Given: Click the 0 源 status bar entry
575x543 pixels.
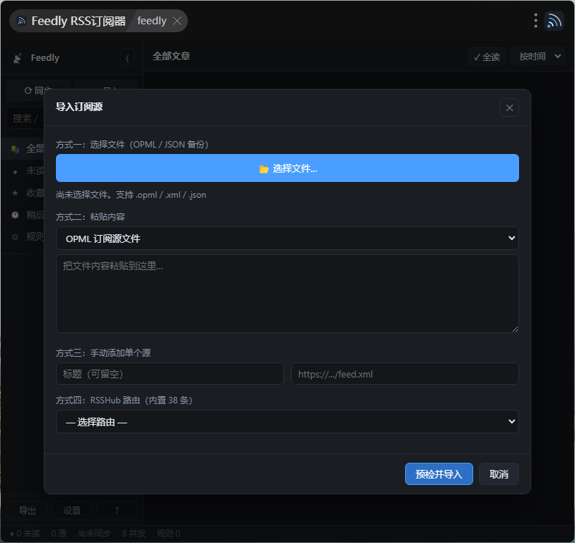Looking at the screenshot, I should pyautogui.click(x=59, y=534).
